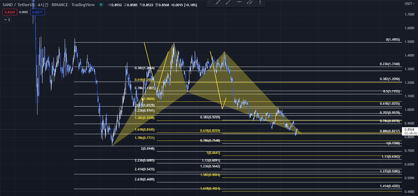
Task: Open the USDT currency dropdown
Action: (x=410, y=3)
